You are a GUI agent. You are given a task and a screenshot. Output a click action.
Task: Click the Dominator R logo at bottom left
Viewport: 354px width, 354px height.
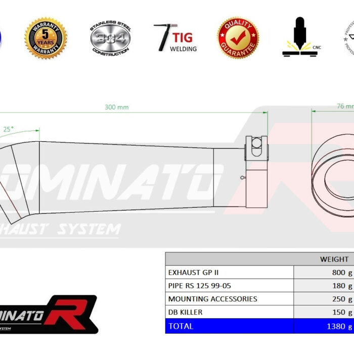[48, 314]
